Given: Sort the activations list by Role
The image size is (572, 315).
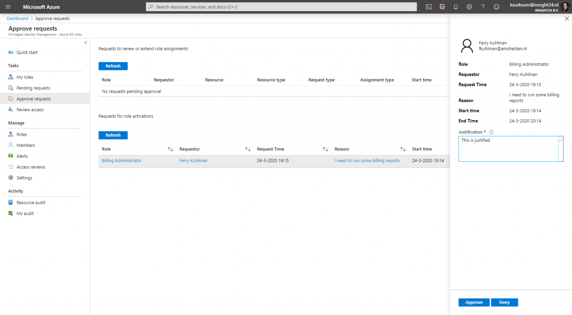Looking at the screenshot, I should tap(170, 149).
